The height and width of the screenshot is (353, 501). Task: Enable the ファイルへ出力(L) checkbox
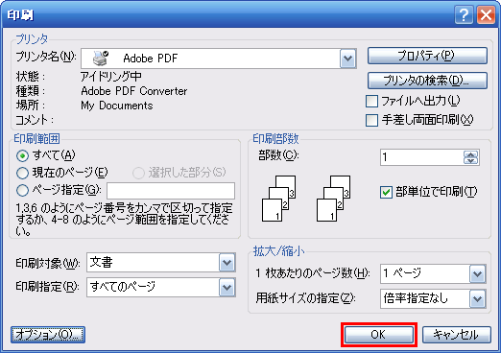(371, 102)
